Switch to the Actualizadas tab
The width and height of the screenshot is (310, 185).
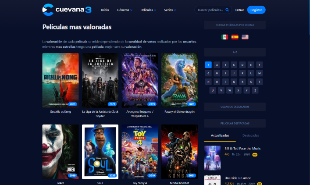[220, 135]
